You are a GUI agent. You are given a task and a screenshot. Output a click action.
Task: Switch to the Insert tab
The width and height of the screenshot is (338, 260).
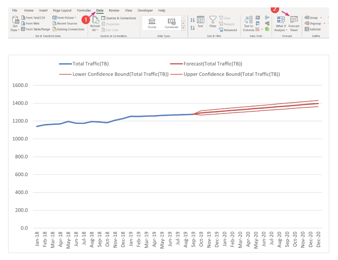point(43,10)
